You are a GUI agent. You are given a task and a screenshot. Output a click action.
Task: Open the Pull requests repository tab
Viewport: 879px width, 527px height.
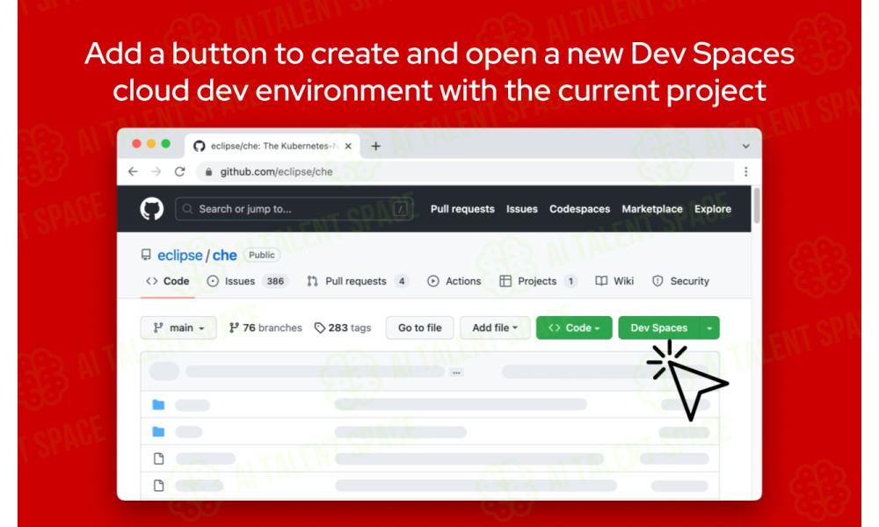(358, 281)
